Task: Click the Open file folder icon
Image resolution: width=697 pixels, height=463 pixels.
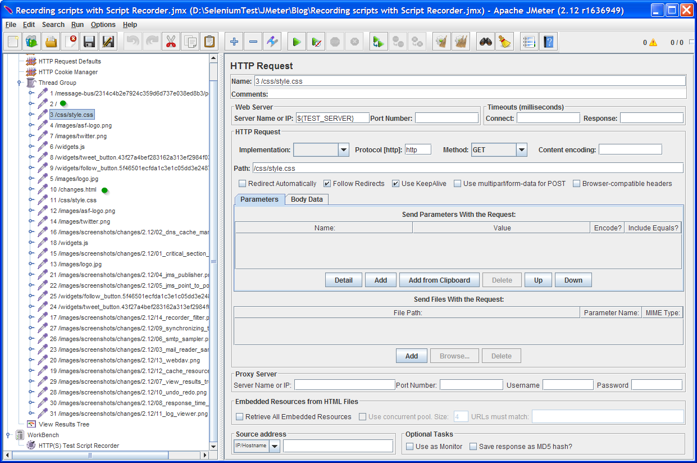Action: [51, 42]
